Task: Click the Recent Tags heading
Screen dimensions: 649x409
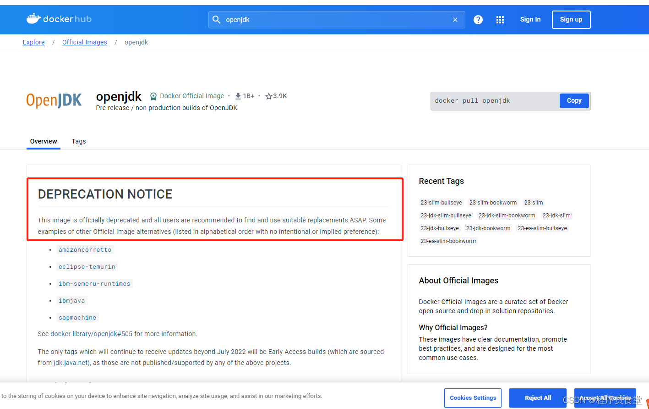Action: (442, 181)
